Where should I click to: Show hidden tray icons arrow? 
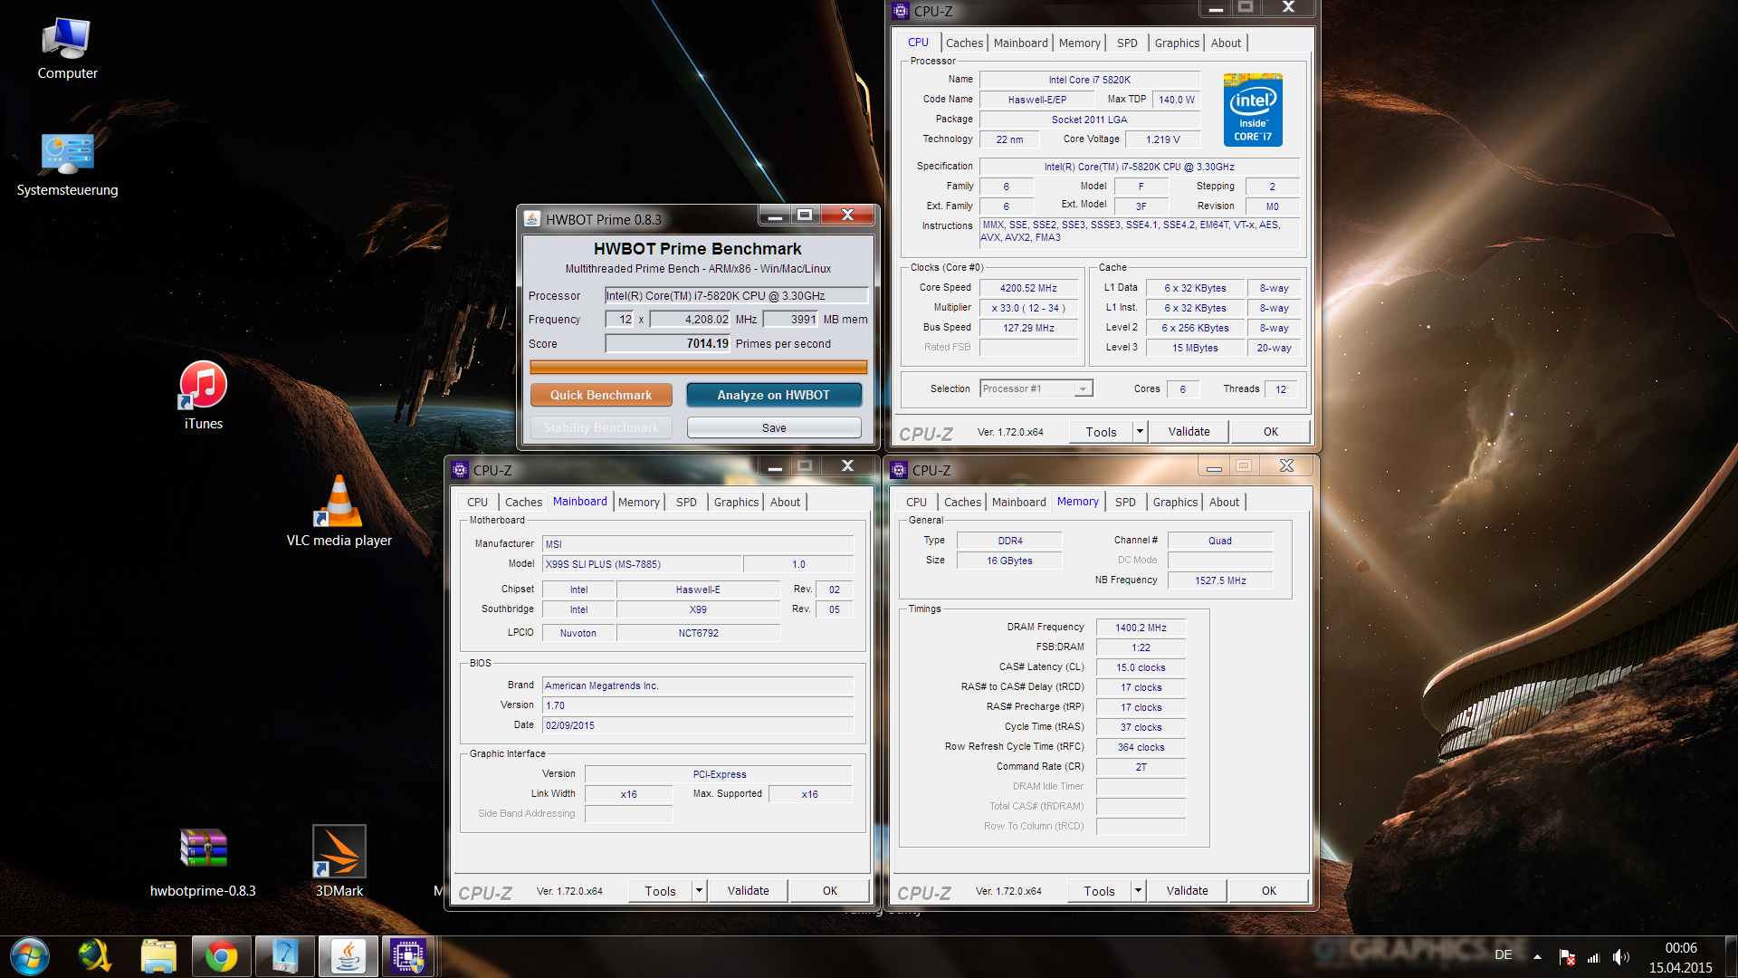pos(1537,956)
